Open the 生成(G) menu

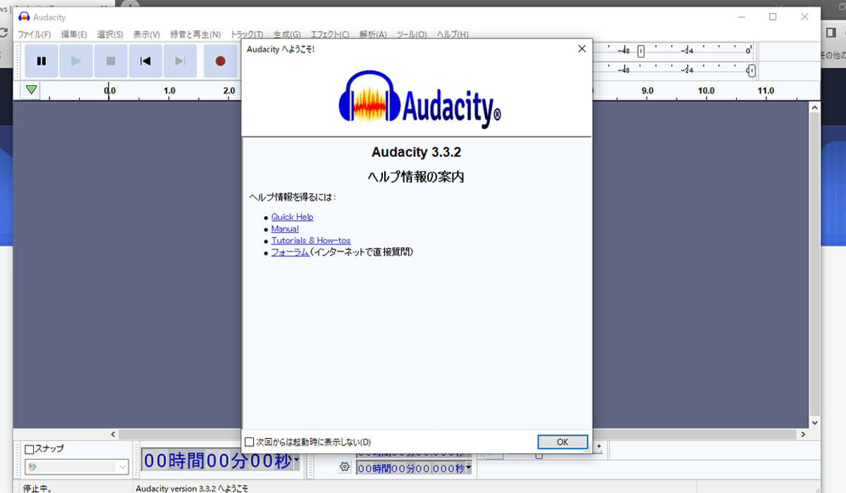coord(287,35)
